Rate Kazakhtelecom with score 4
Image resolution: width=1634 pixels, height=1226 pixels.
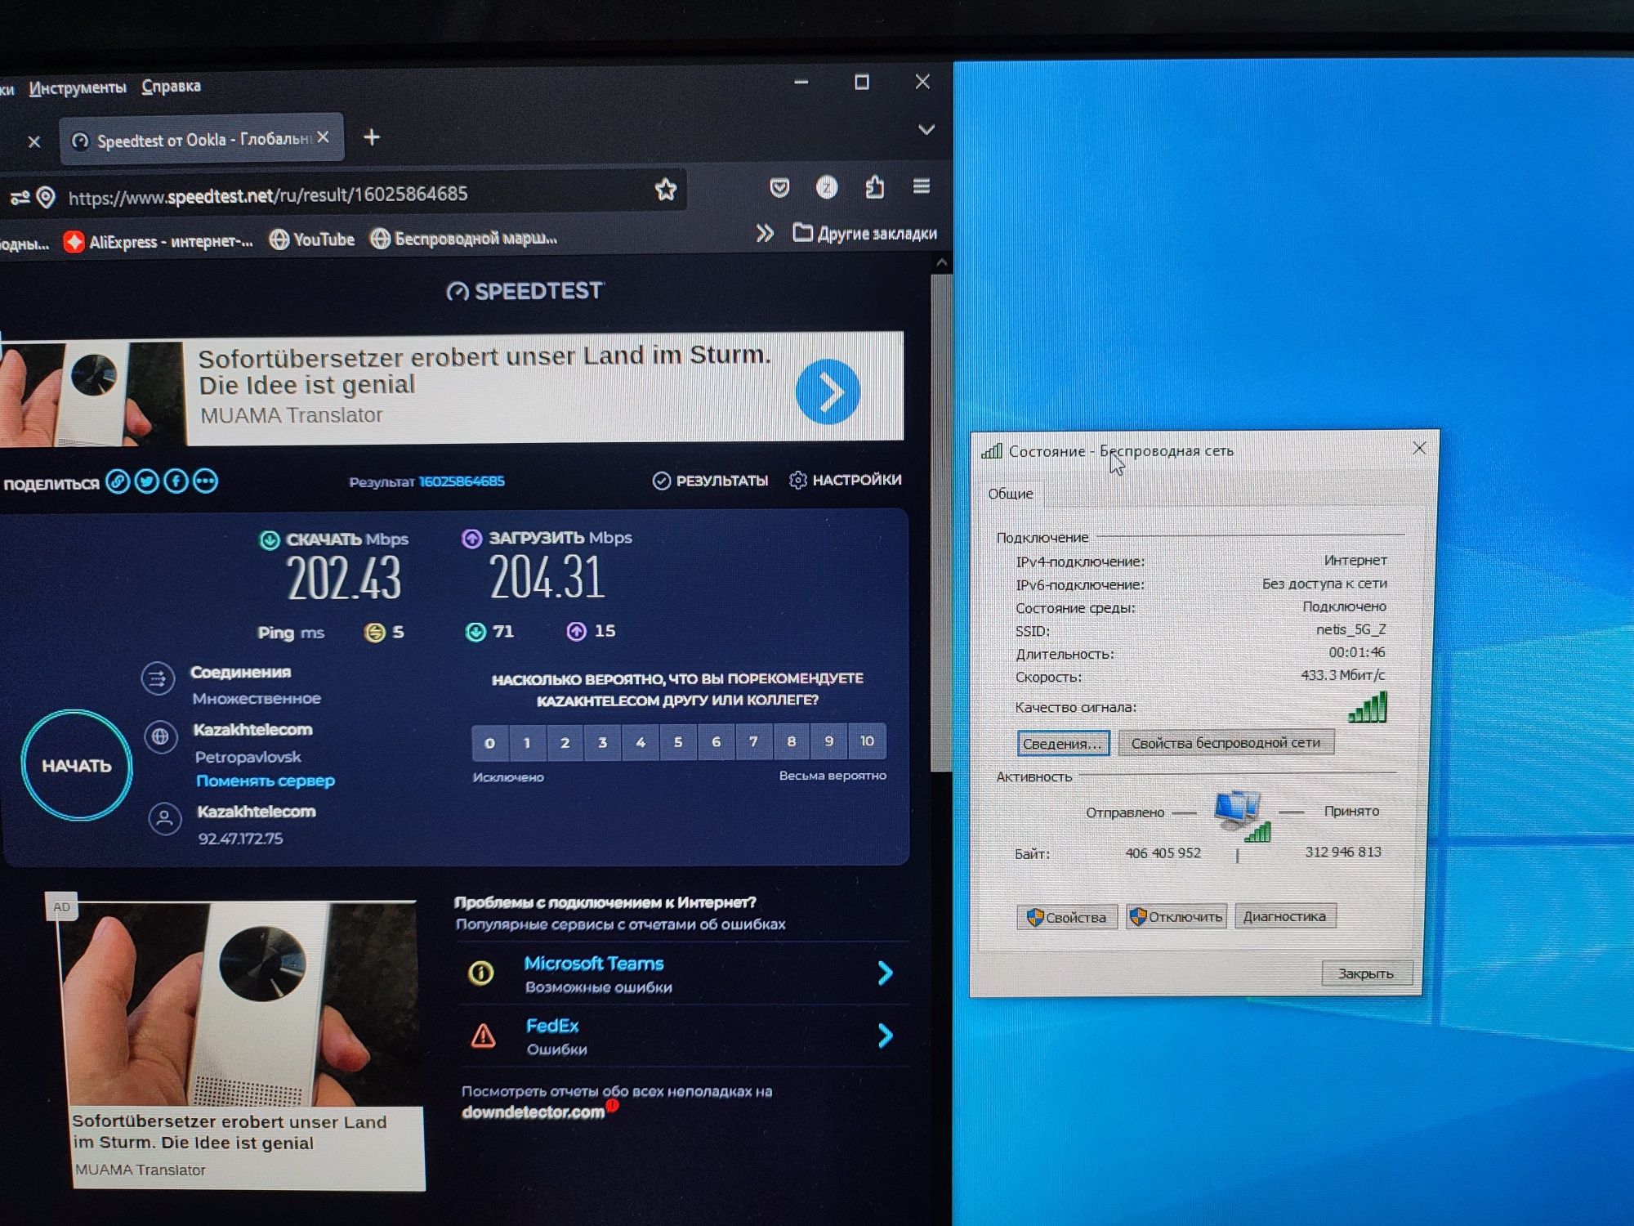pos(641,742)
